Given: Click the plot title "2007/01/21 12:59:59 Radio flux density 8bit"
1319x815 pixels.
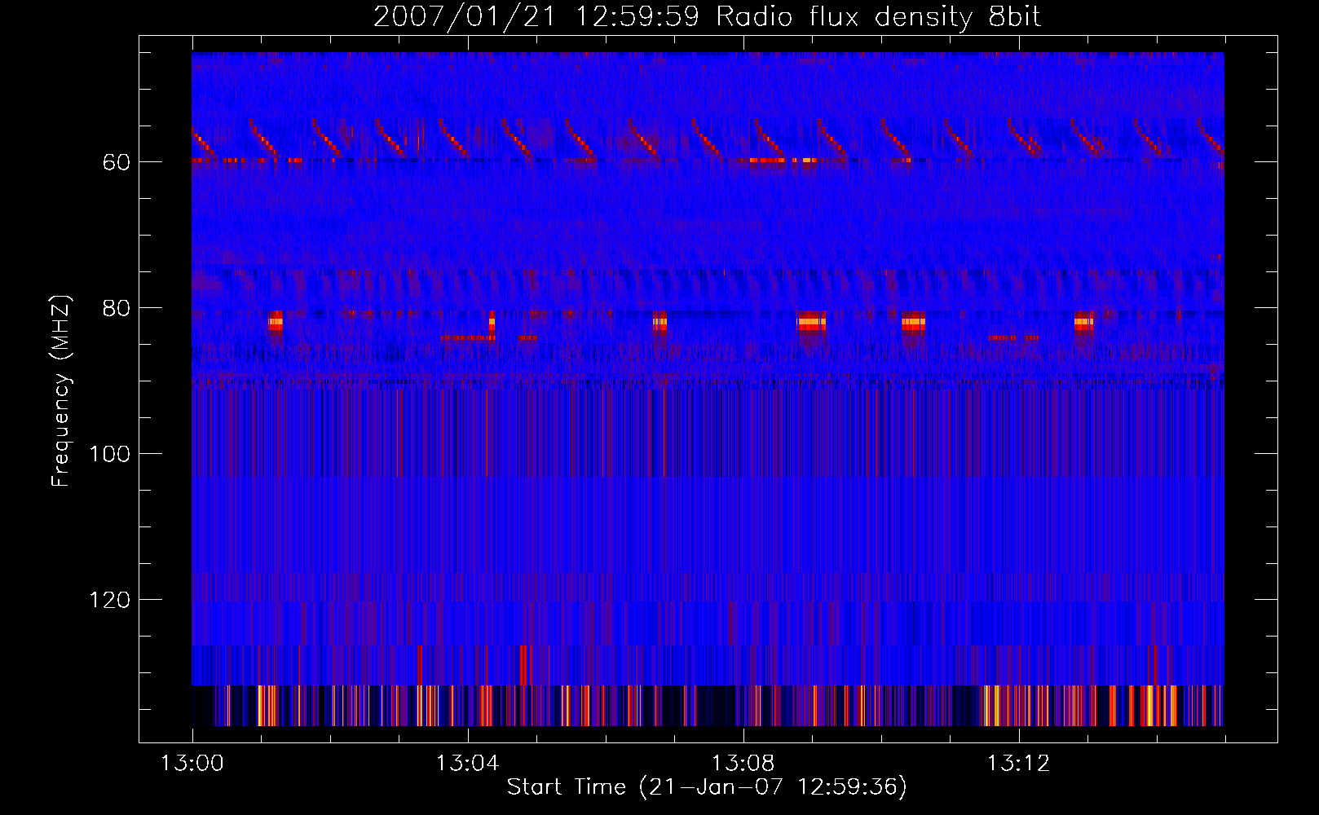Looking at the screenshot, I should click(707, 17).
